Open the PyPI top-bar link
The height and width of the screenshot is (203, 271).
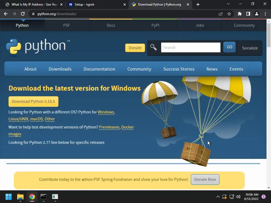[155, 25]
